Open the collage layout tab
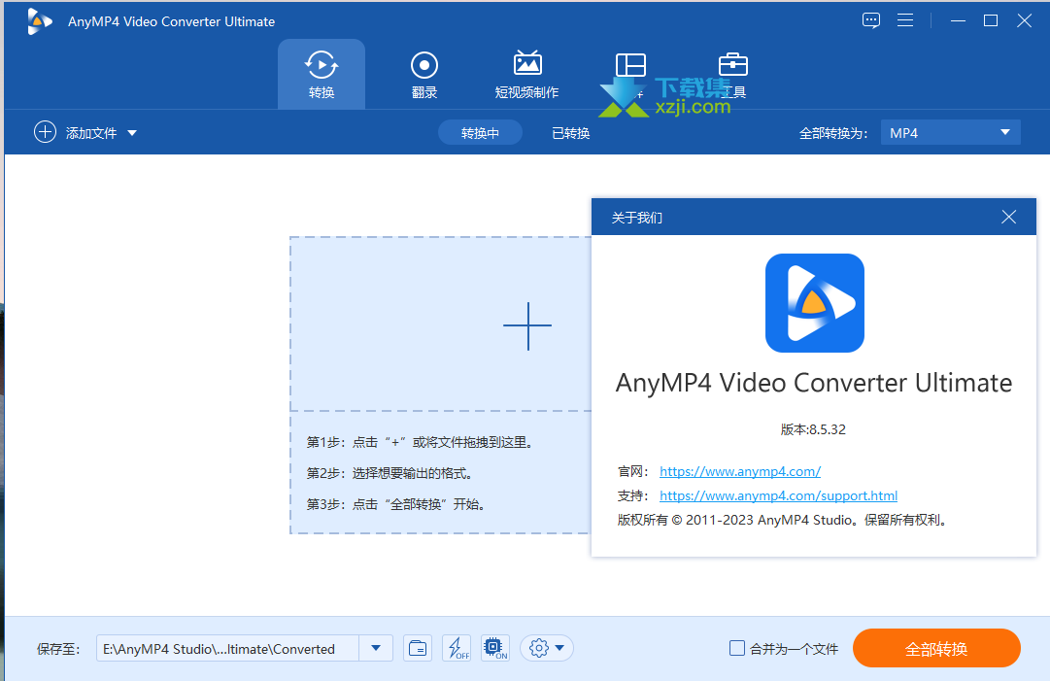 [x=630, y=75]
